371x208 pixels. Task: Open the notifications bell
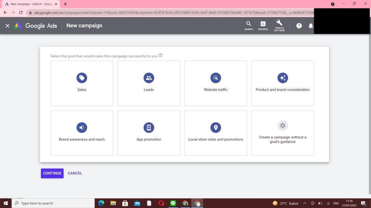click(310, 26)
